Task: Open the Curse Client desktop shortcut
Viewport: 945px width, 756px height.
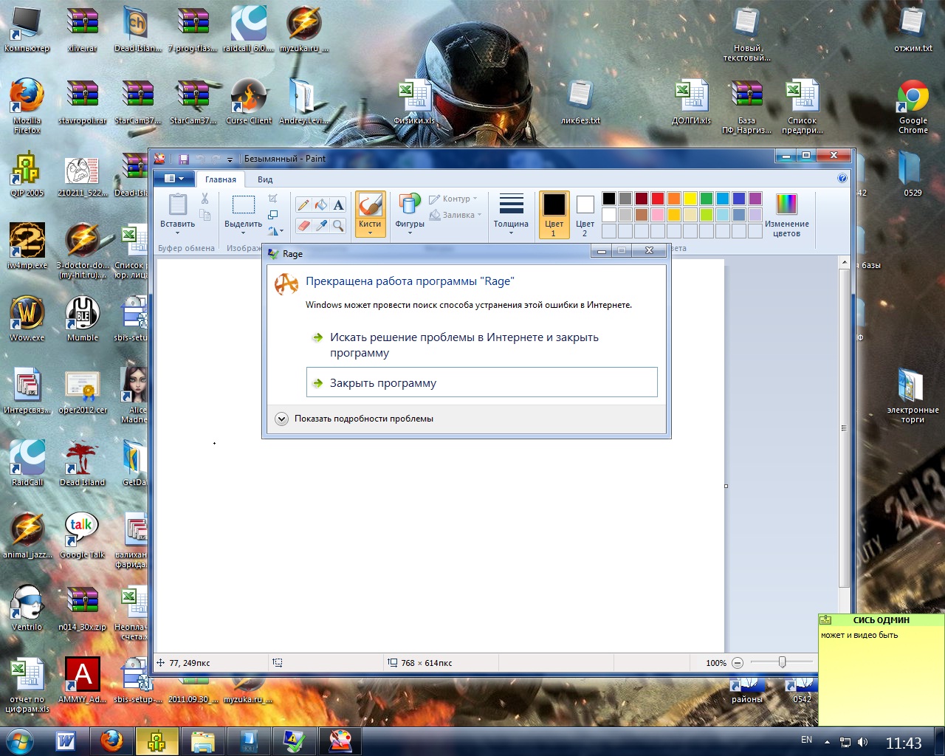Action: point(249,102)
